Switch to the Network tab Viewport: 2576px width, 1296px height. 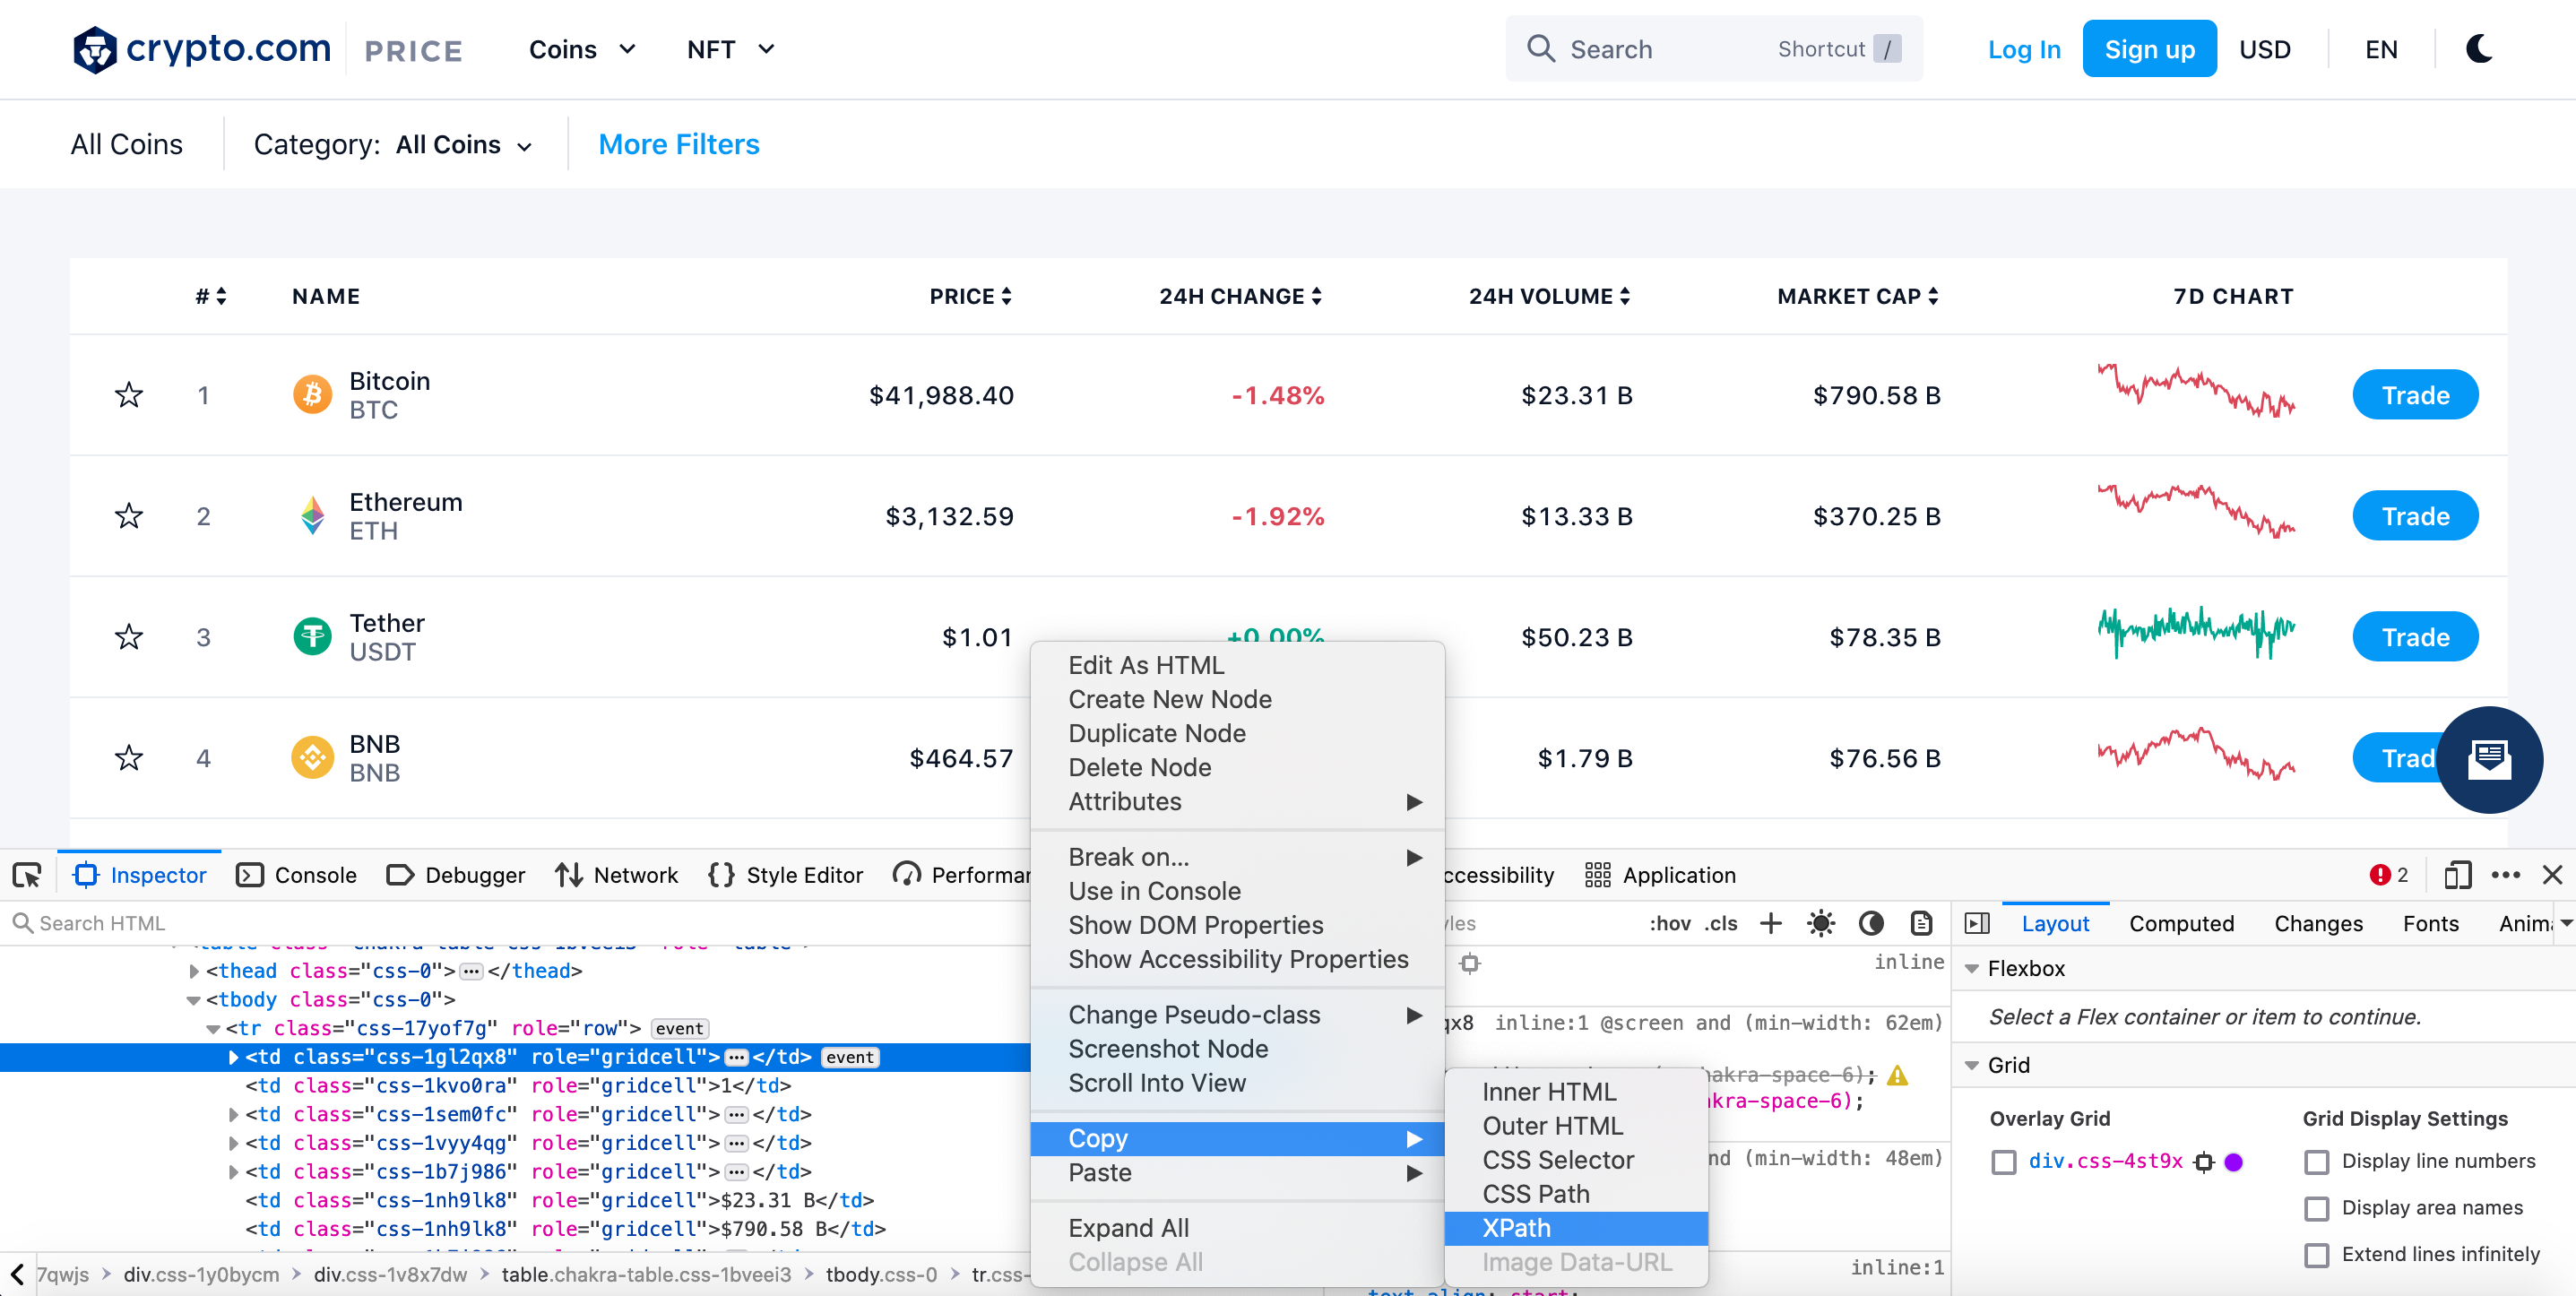click(x=617, y=875)
